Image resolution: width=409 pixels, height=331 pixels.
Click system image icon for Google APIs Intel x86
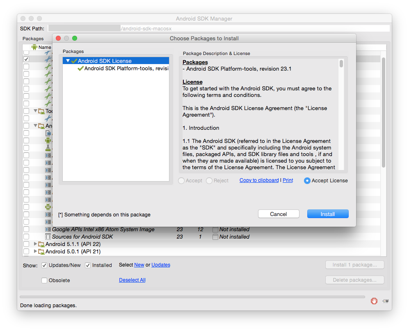(x=48, y=230)
